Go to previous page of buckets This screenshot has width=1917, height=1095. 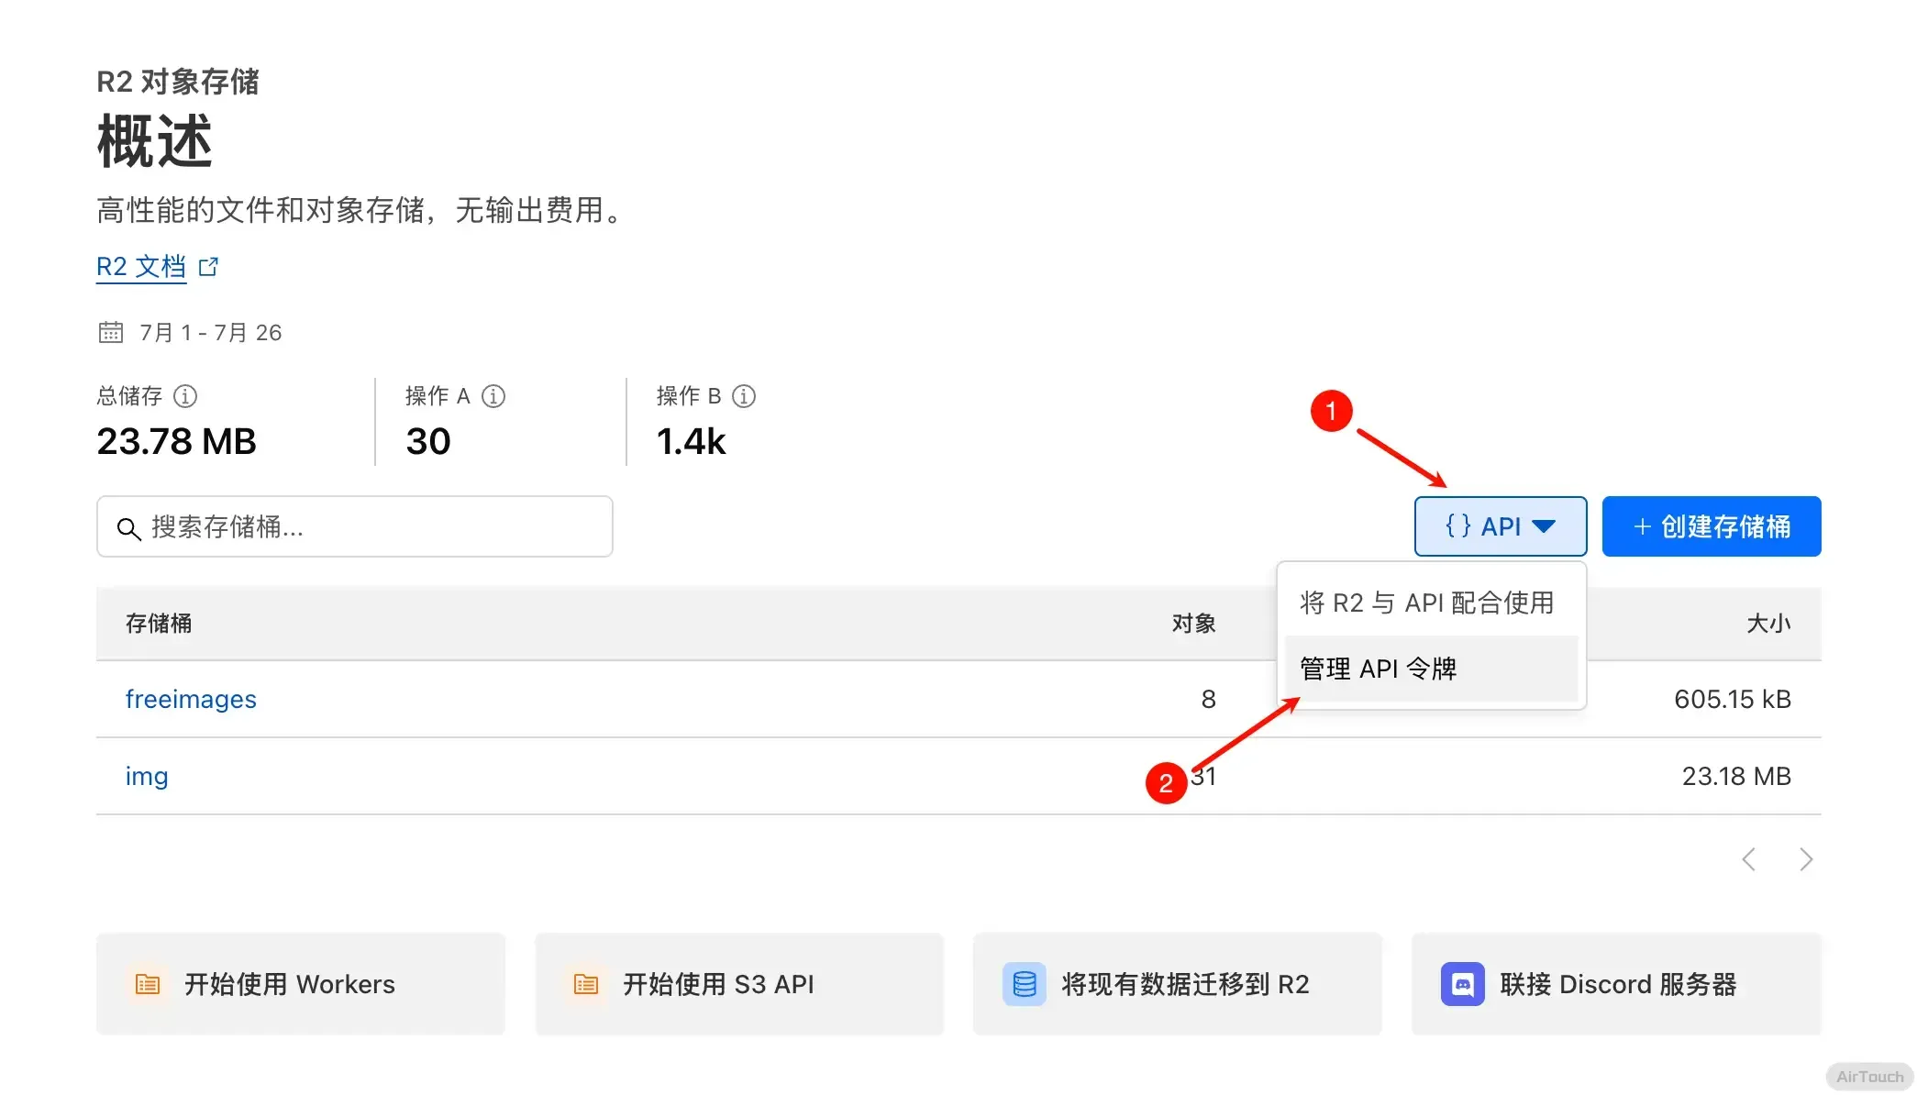click(1749, 859)
